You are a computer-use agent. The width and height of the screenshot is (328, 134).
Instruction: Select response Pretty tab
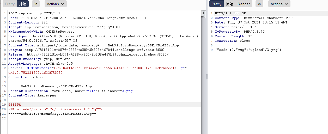click(x=216, y=4)
